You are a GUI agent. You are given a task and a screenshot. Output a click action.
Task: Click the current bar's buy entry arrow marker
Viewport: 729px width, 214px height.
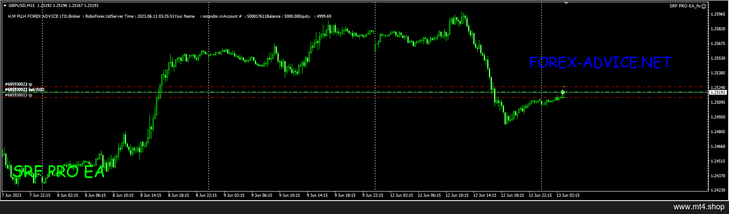point(563,92)
